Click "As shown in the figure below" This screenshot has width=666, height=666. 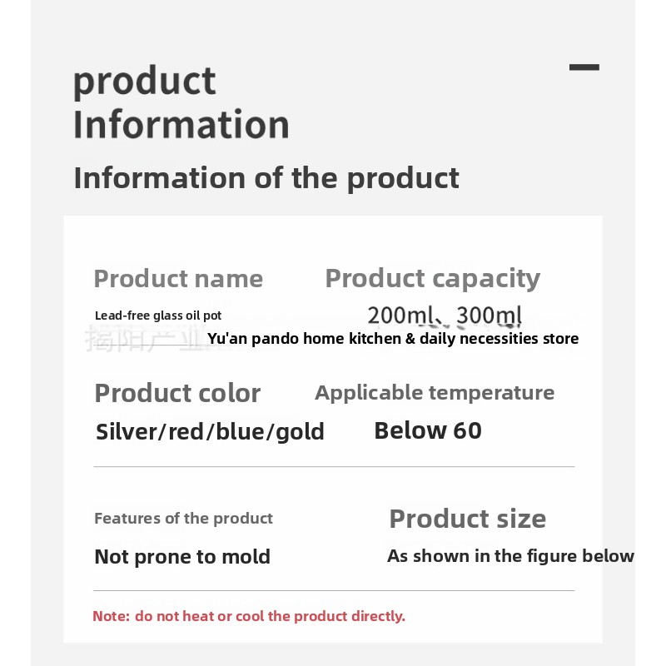pyautogui.click(x=510, y=556)
